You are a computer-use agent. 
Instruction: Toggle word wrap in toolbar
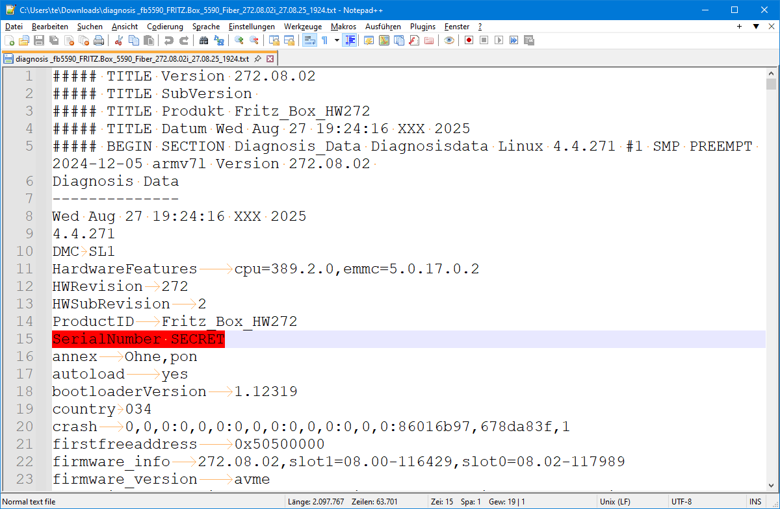(309, 40)
